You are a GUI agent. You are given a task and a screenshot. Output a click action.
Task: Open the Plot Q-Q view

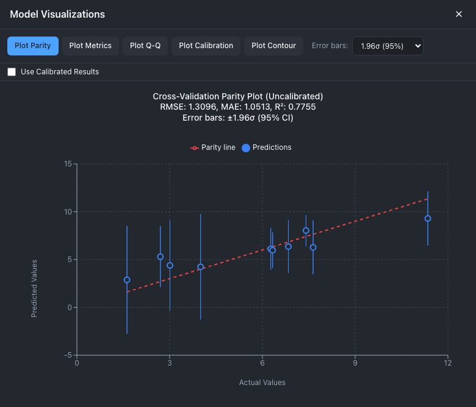tap(145, 46)
